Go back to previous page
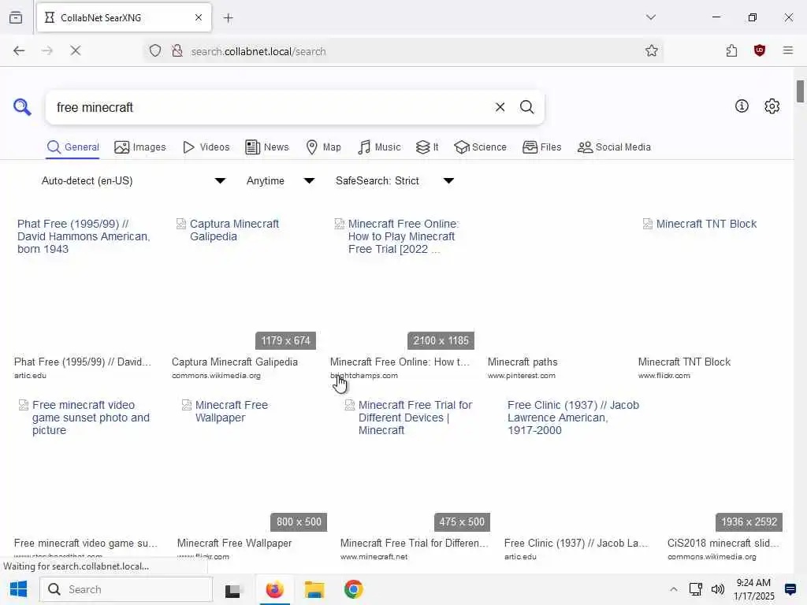 point(19,50)
